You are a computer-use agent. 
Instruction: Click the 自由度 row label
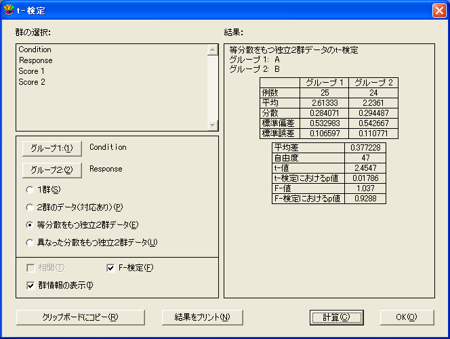[286, 158]
